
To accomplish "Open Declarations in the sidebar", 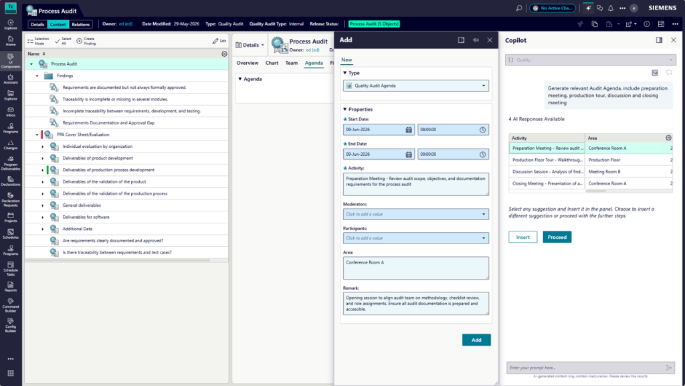I will point(11,181).
